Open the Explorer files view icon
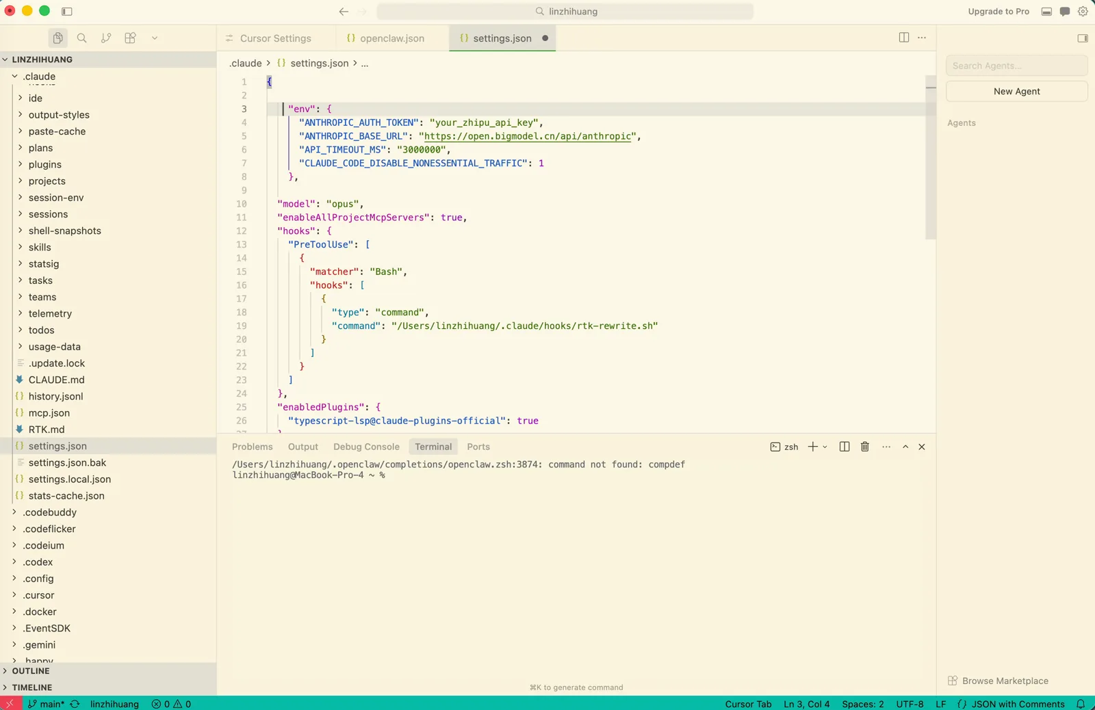 pyautogui.click(x=57, y=38)
